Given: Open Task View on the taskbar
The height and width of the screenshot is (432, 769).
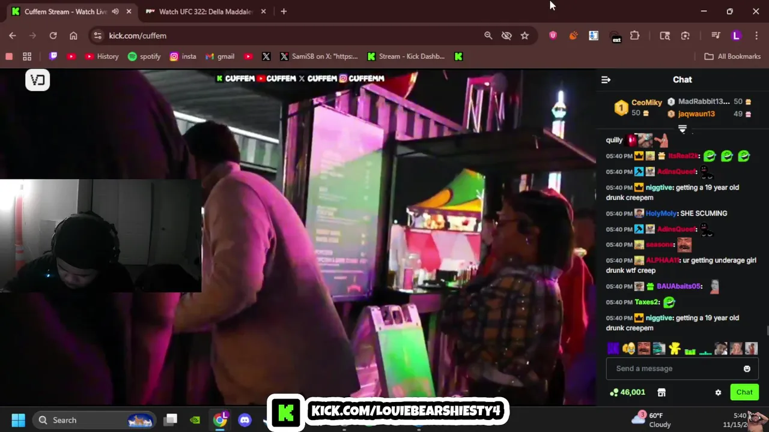Looking at the screenshot, I should point(171,420).
